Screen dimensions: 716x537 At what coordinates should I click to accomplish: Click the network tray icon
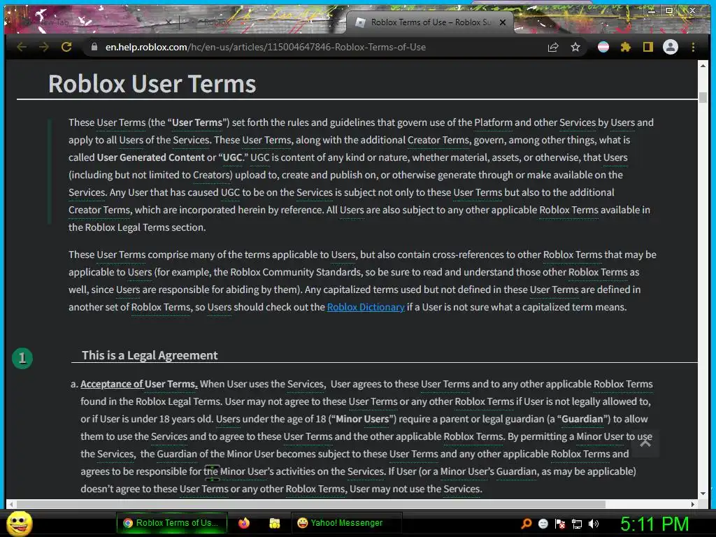point(577,524)
